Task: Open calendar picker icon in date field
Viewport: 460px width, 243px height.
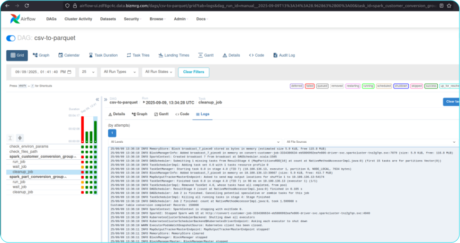Action: (70, 72)
